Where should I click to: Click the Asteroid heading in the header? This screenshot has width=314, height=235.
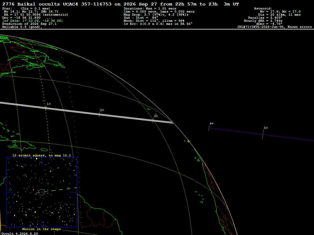tap(263, 9)
